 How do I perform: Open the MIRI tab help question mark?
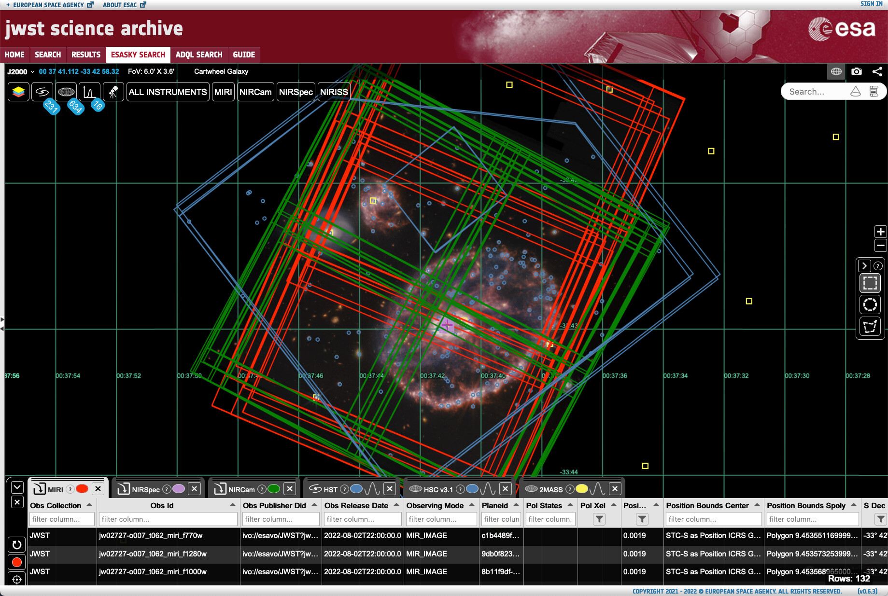point(70,489)
